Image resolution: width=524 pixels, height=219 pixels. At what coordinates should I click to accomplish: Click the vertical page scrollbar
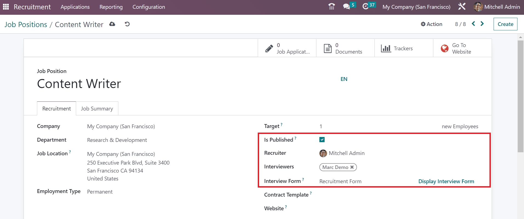(x=520, y=96)
